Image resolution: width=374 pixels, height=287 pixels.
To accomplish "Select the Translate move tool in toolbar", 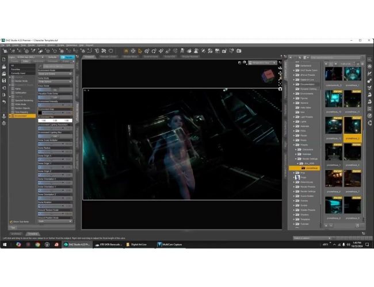I will click(x=161, y=51).
